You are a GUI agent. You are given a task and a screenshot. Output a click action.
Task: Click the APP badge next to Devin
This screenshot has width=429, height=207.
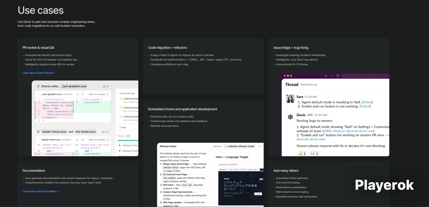(x=310, y=115)
